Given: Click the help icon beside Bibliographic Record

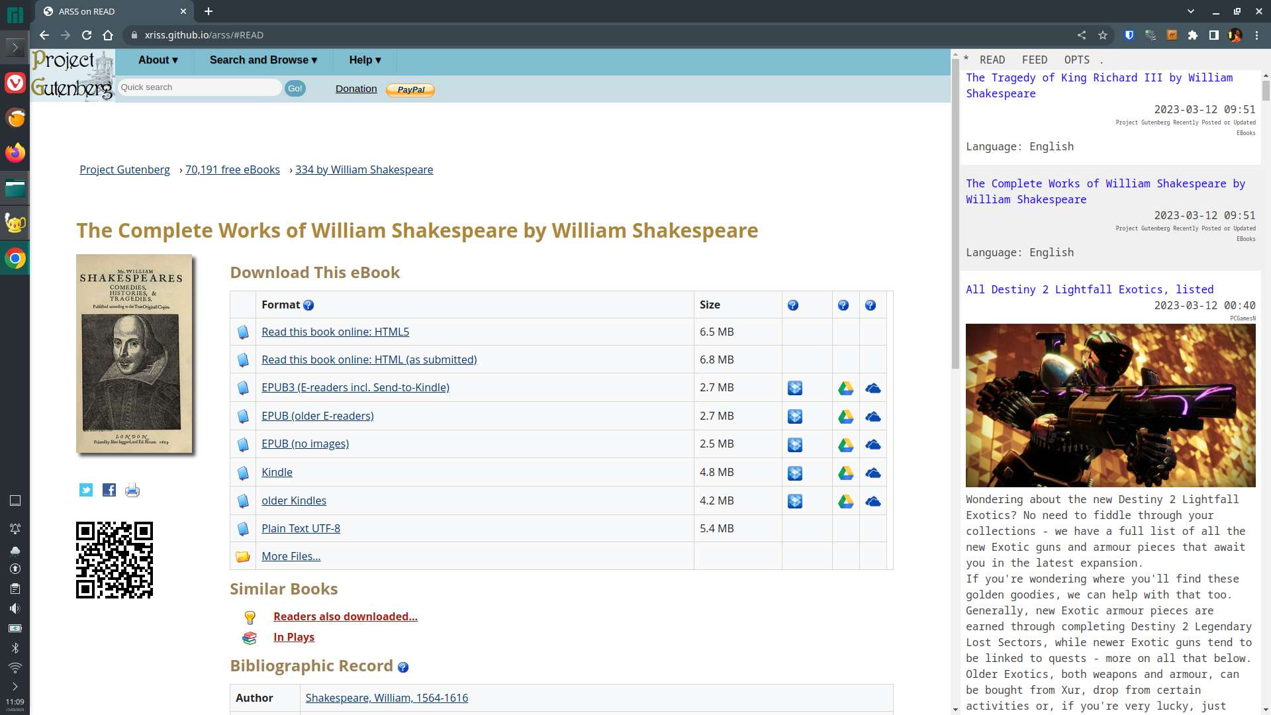Looking at the screenshot, I should (403, 667).
